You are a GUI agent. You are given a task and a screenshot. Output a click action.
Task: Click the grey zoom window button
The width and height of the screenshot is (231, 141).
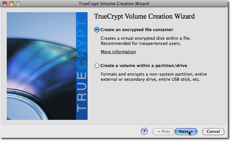(18, 4)
